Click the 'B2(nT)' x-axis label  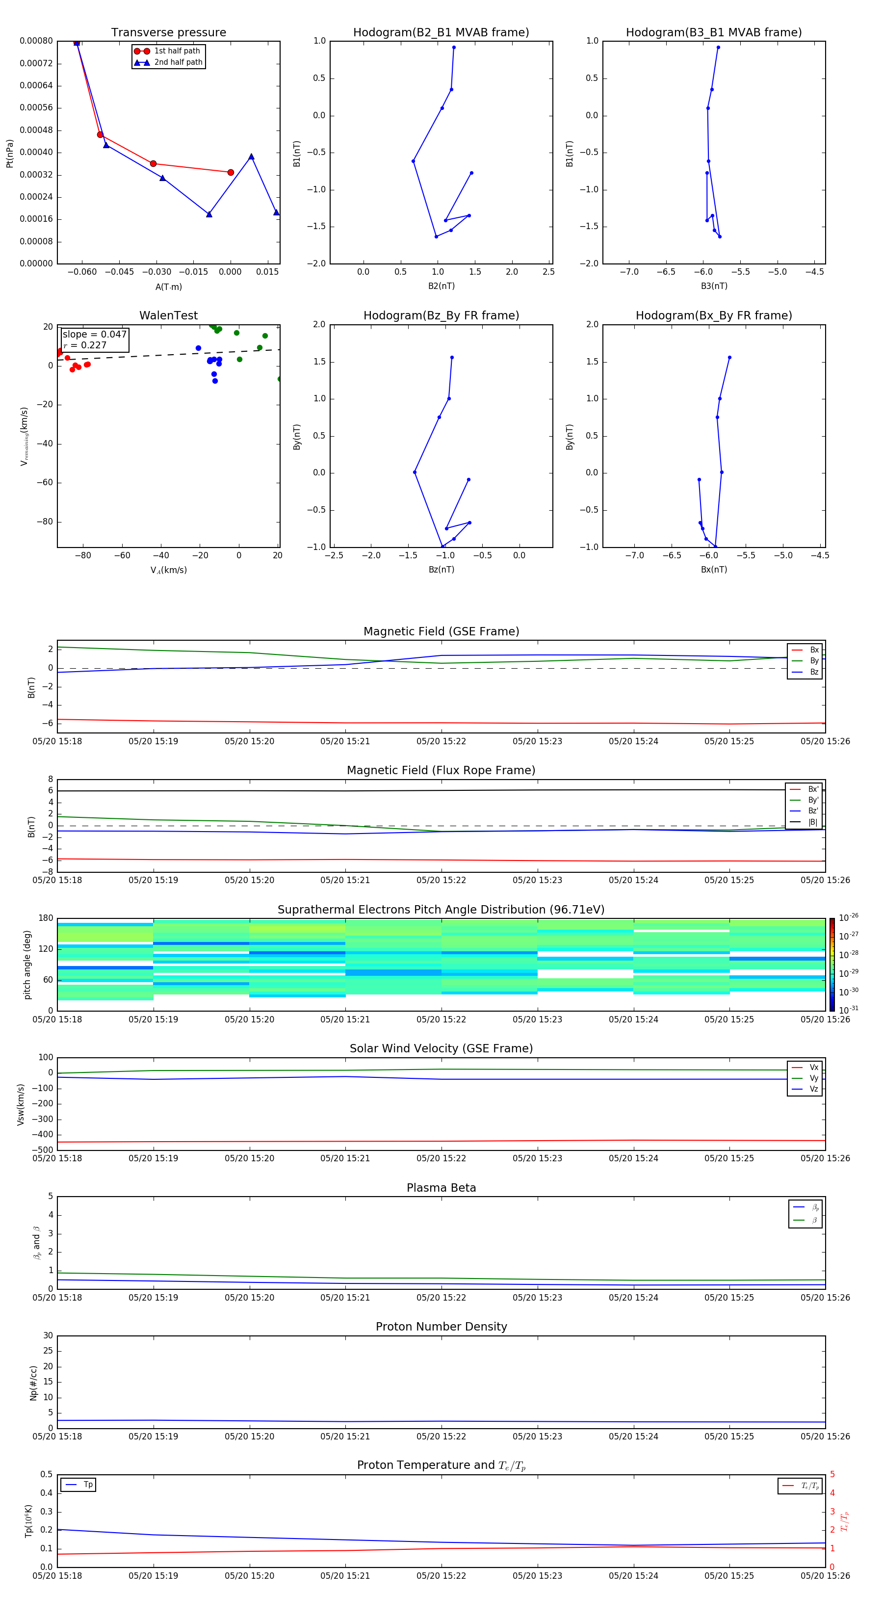pyautogui.click(x=441, y=286)
